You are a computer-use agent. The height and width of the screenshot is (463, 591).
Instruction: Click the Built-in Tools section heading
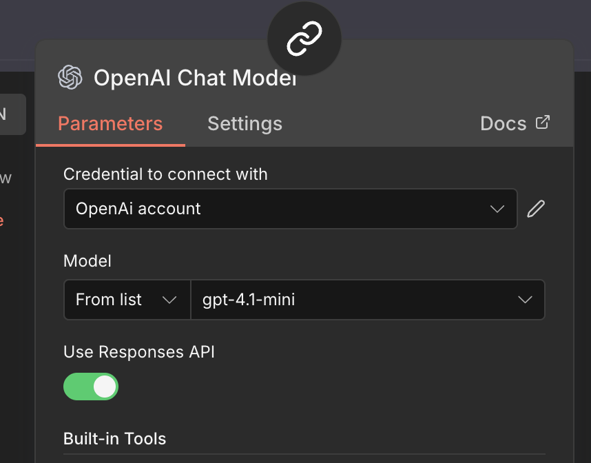(115, 439)
